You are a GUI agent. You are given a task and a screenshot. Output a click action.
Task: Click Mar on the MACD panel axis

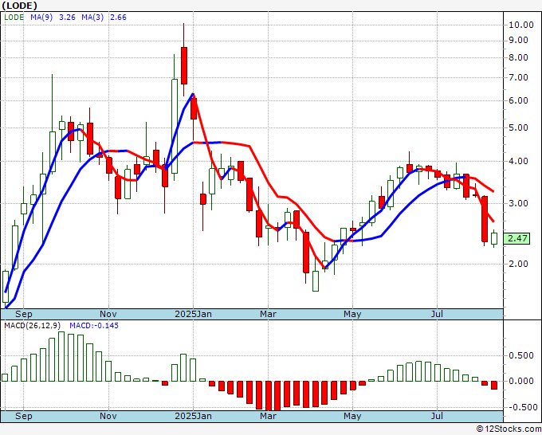(x=269, y=416)
